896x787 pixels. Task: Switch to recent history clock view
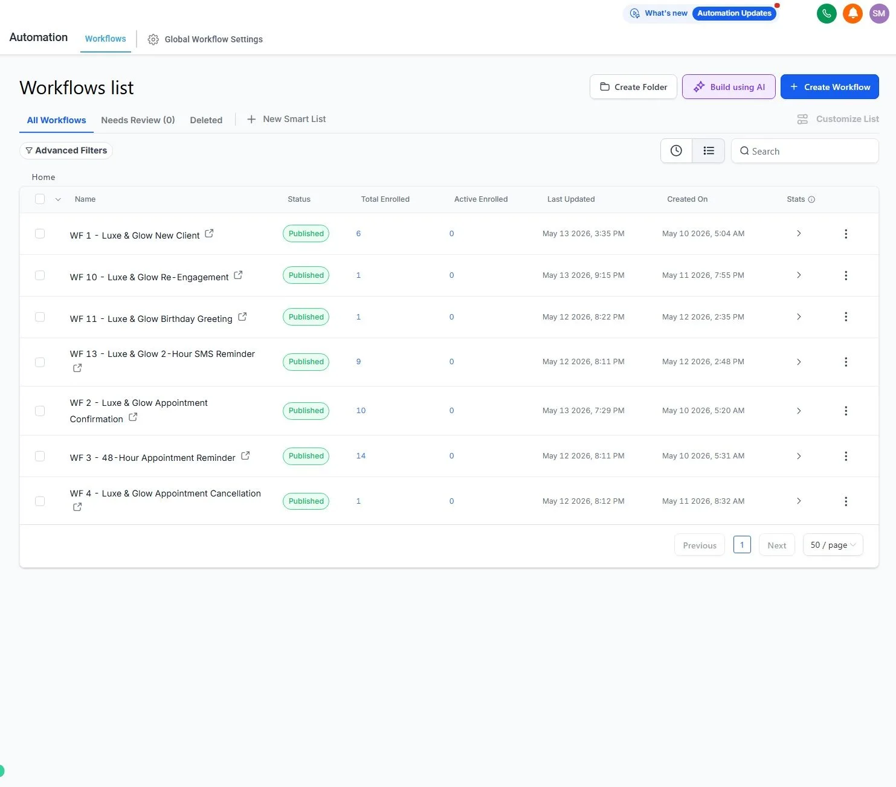676,151
